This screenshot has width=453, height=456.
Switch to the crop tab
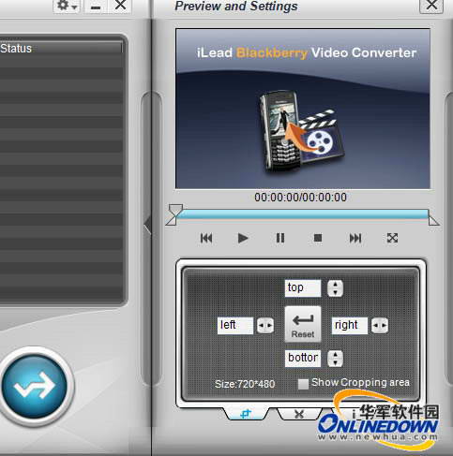tap(246, 414)
